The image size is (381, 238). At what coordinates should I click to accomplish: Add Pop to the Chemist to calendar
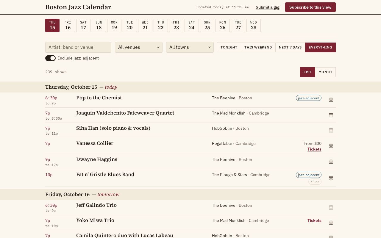[331, 100]
